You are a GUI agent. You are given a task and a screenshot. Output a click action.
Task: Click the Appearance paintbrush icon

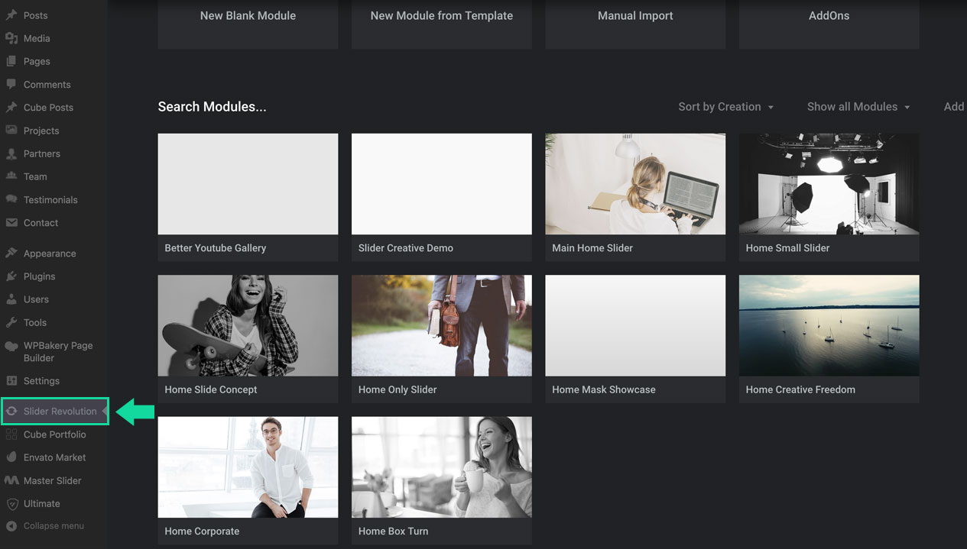tap(11, 254)
